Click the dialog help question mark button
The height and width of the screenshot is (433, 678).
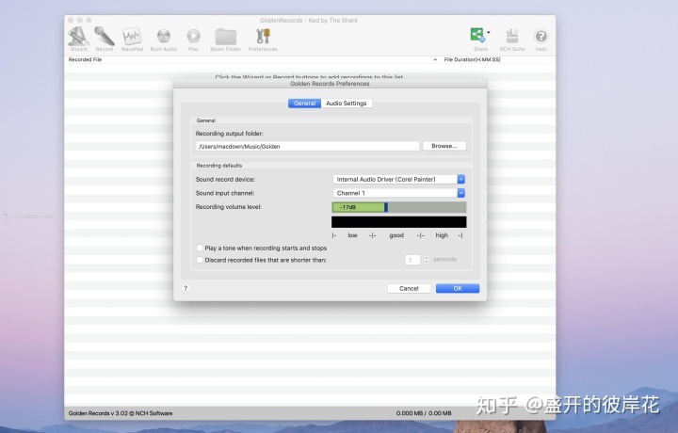pos(186,288)
